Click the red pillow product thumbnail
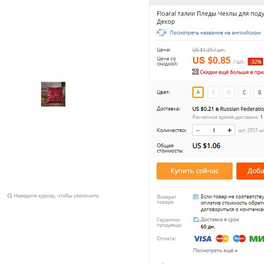Viewport: 264px width, 264px height. (x=53, y=94)
